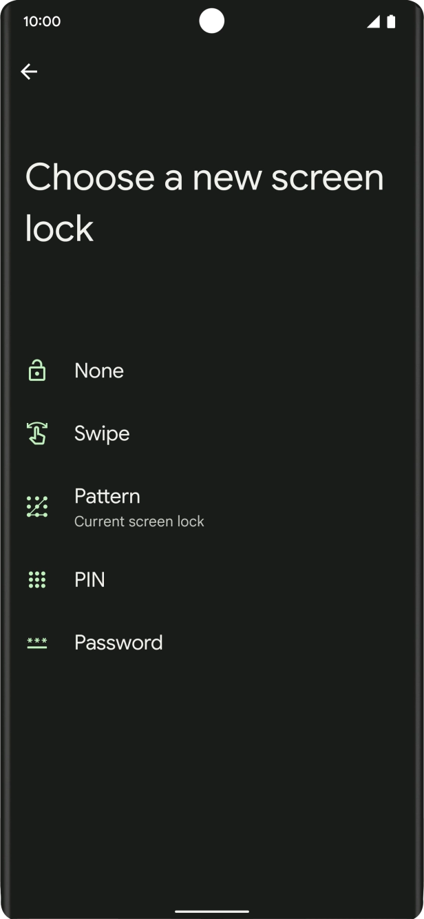Tap the 'Choose a new screen lock' heading
This screenshot has height=919, width=424.
[204, 203]
